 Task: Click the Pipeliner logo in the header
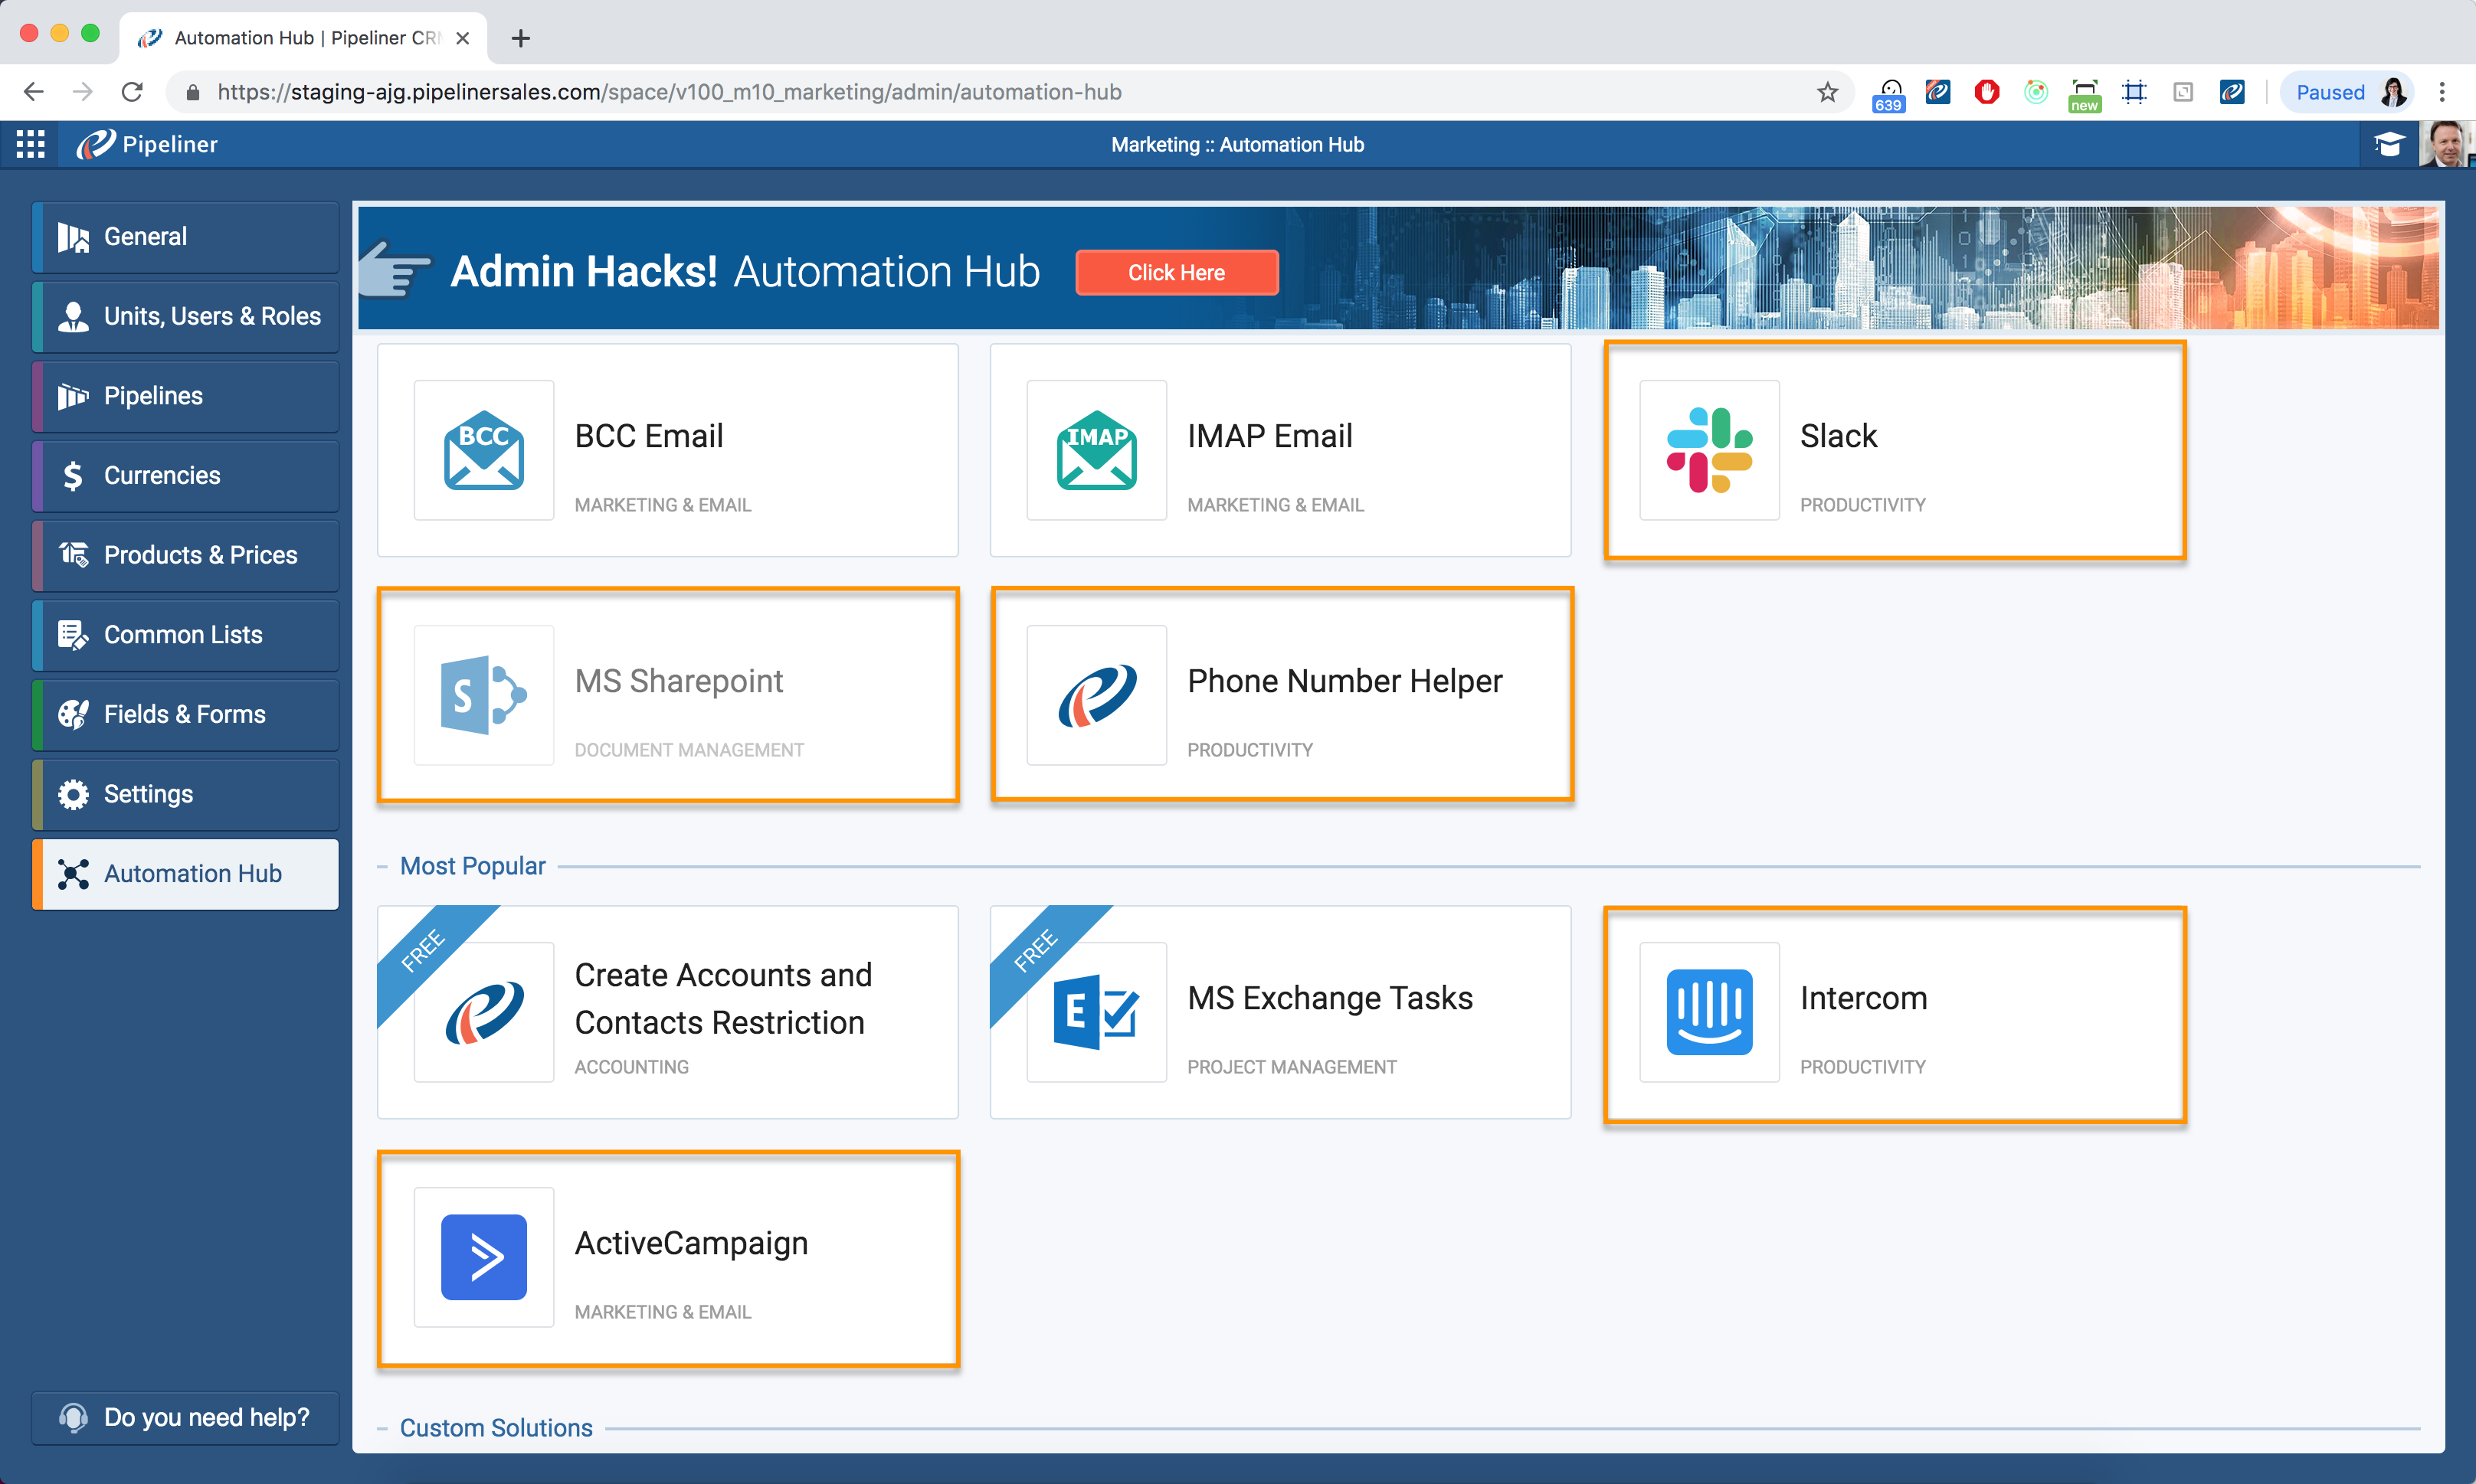point(146,143)
